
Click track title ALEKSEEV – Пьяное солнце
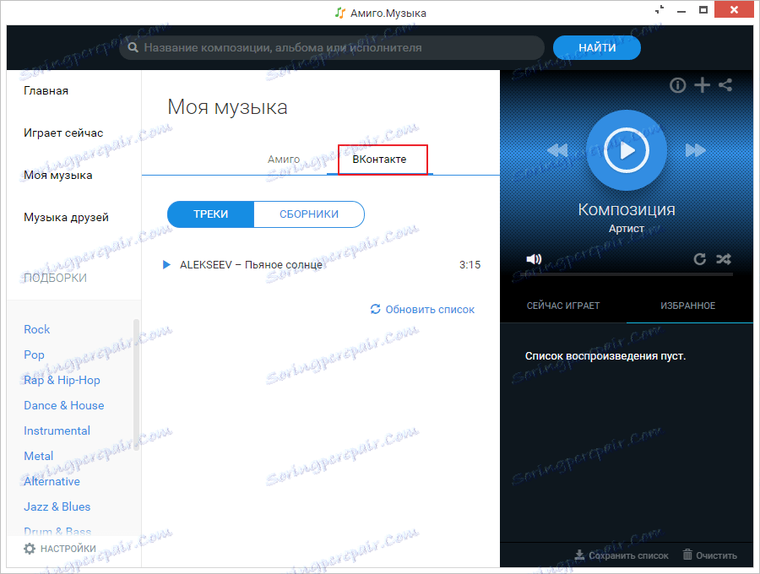(251, 264)
